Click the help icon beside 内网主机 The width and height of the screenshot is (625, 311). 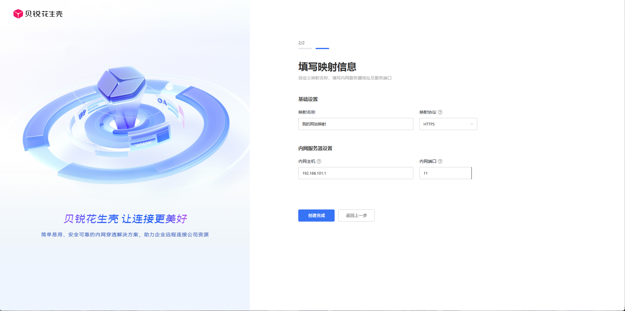319,161
